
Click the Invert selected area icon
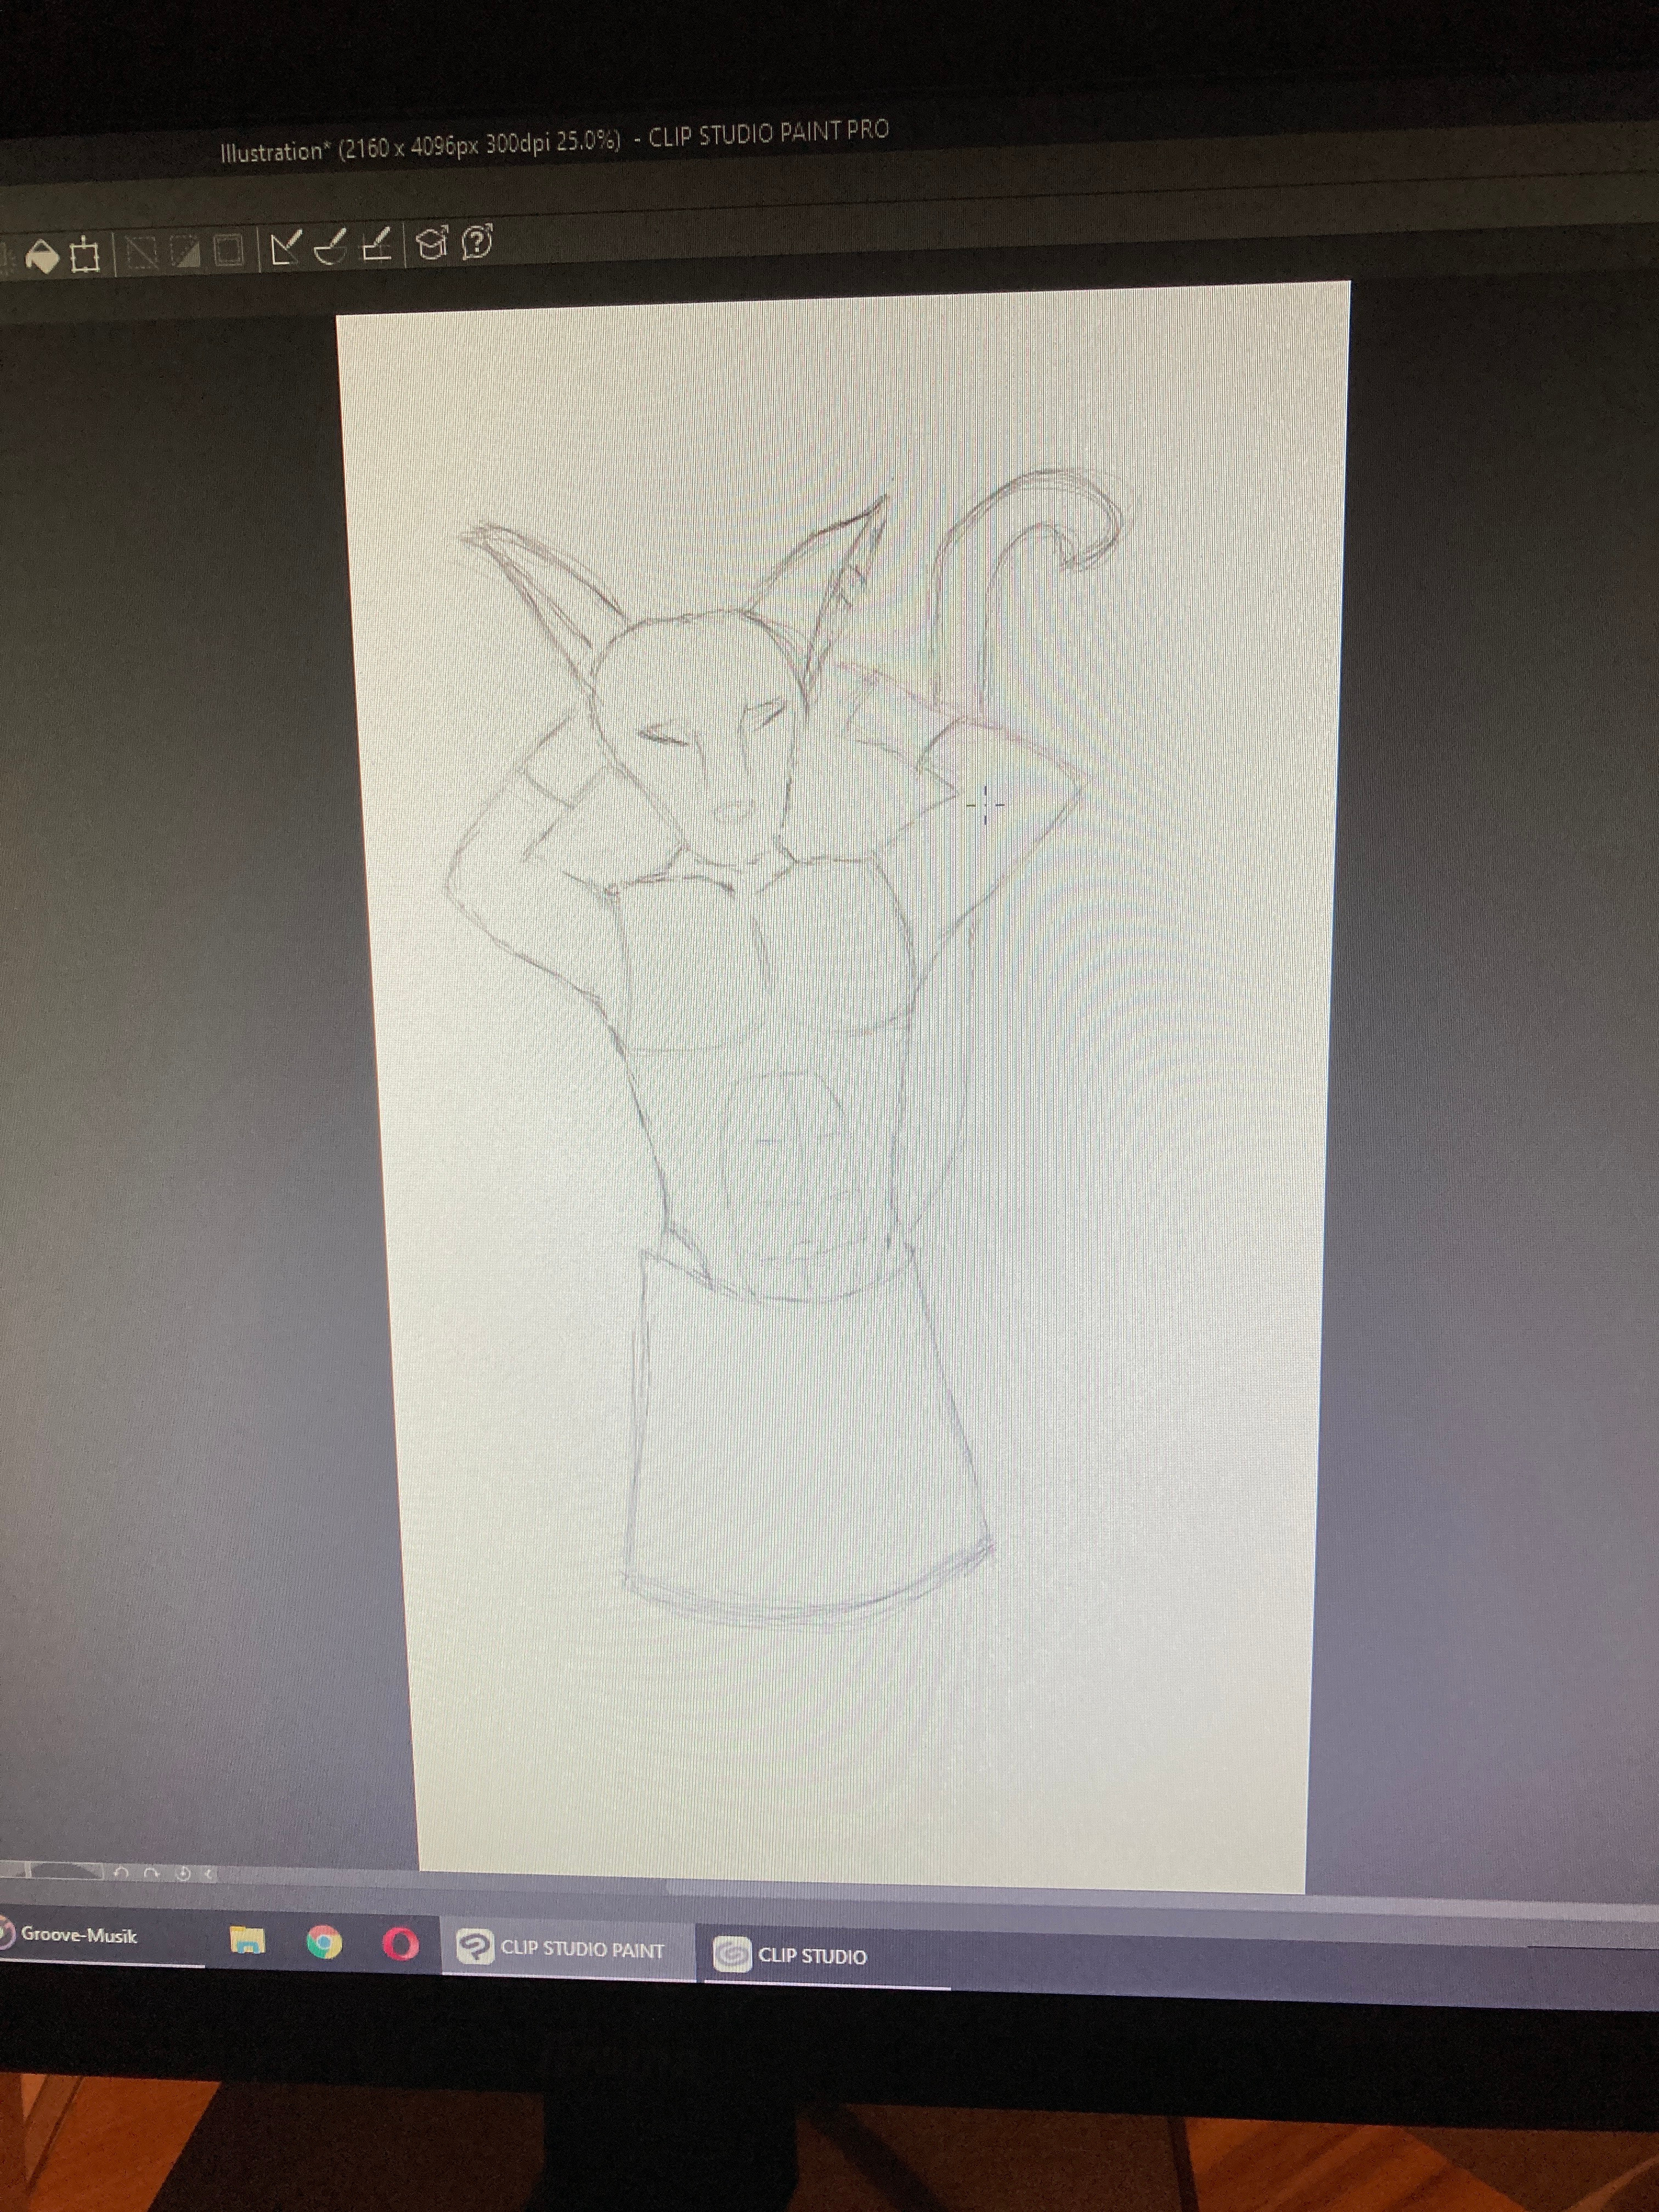coord(186,251)
